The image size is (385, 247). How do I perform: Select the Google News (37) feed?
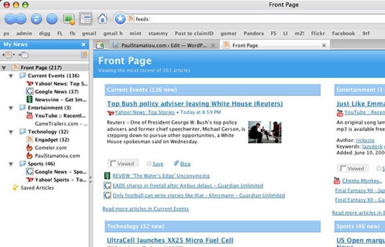(52, 91)
